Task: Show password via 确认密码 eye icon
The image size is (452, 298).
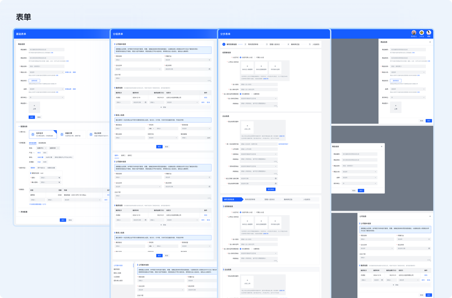Action: (x=59, y=182)
